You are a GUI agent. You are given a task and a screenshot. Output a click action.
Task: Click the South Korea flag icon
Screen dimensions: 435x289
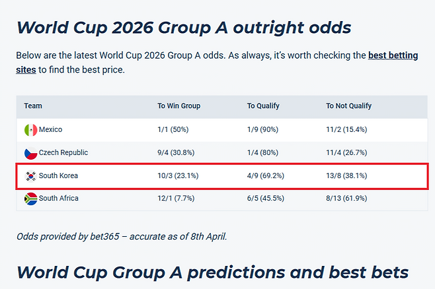(x=30, y=176)
